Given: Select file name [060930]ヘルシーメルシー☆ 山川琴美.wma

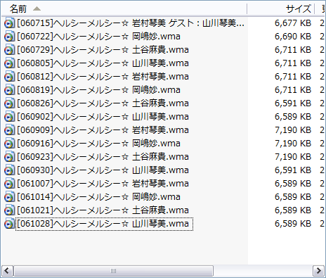Looking at the screenshot, I should pyautogui.click(x=103, y=170).
